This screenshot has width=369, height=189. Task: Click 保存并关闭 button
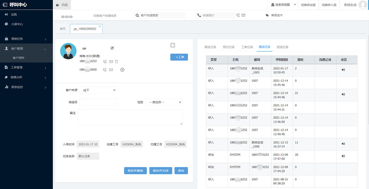(161, 171)
